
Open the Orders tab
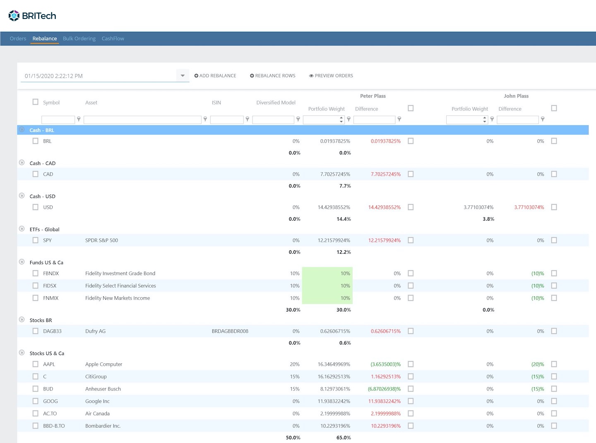(18, 38)
